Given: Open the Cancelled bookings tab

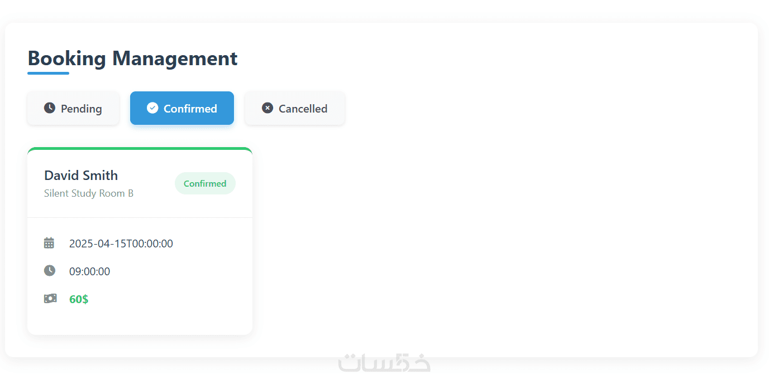Looking at the screenshot, I should 295,108.
